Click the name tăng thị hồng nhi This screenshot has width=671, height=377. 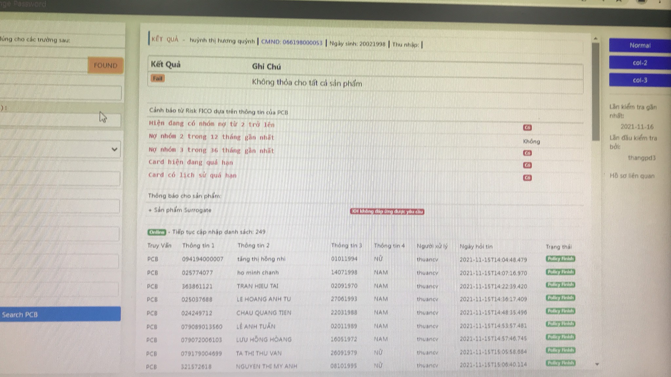261,259
